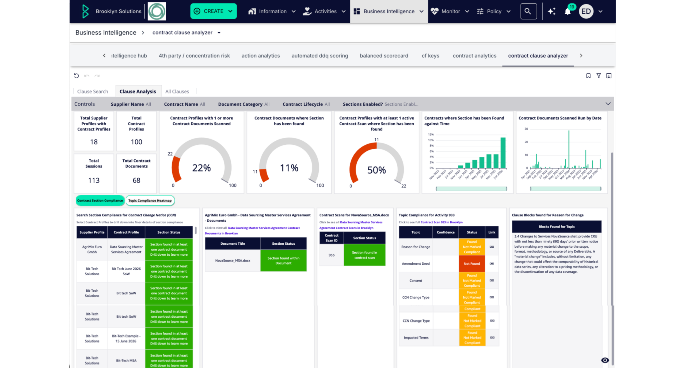Click the undo arrow icon
The image size is (685, 385).
[86, 76]
